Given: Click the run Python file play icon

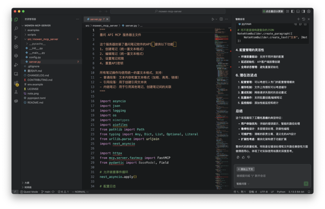Looking at the screenshot, I should point(213,19).
